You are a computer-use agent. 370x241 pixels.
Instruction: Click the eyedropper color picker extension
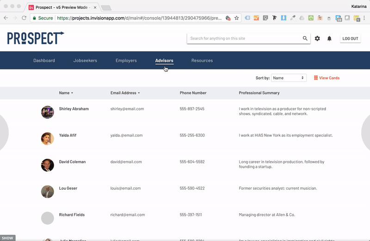coord(293,18)
